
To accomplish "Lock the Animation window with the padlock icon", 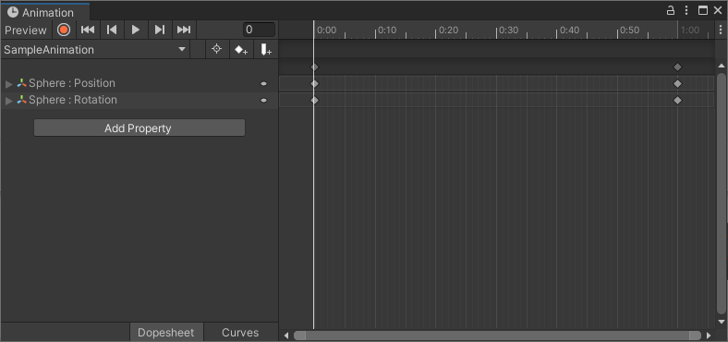I will [x=671, y=10].
